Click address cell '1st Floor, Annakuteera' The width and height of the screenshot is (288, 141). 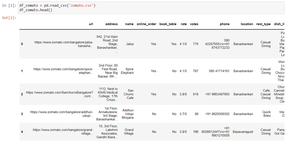click(x=107, y=114)
